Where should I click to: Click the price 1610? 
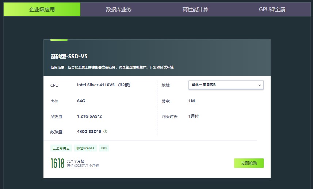(57, 163)
